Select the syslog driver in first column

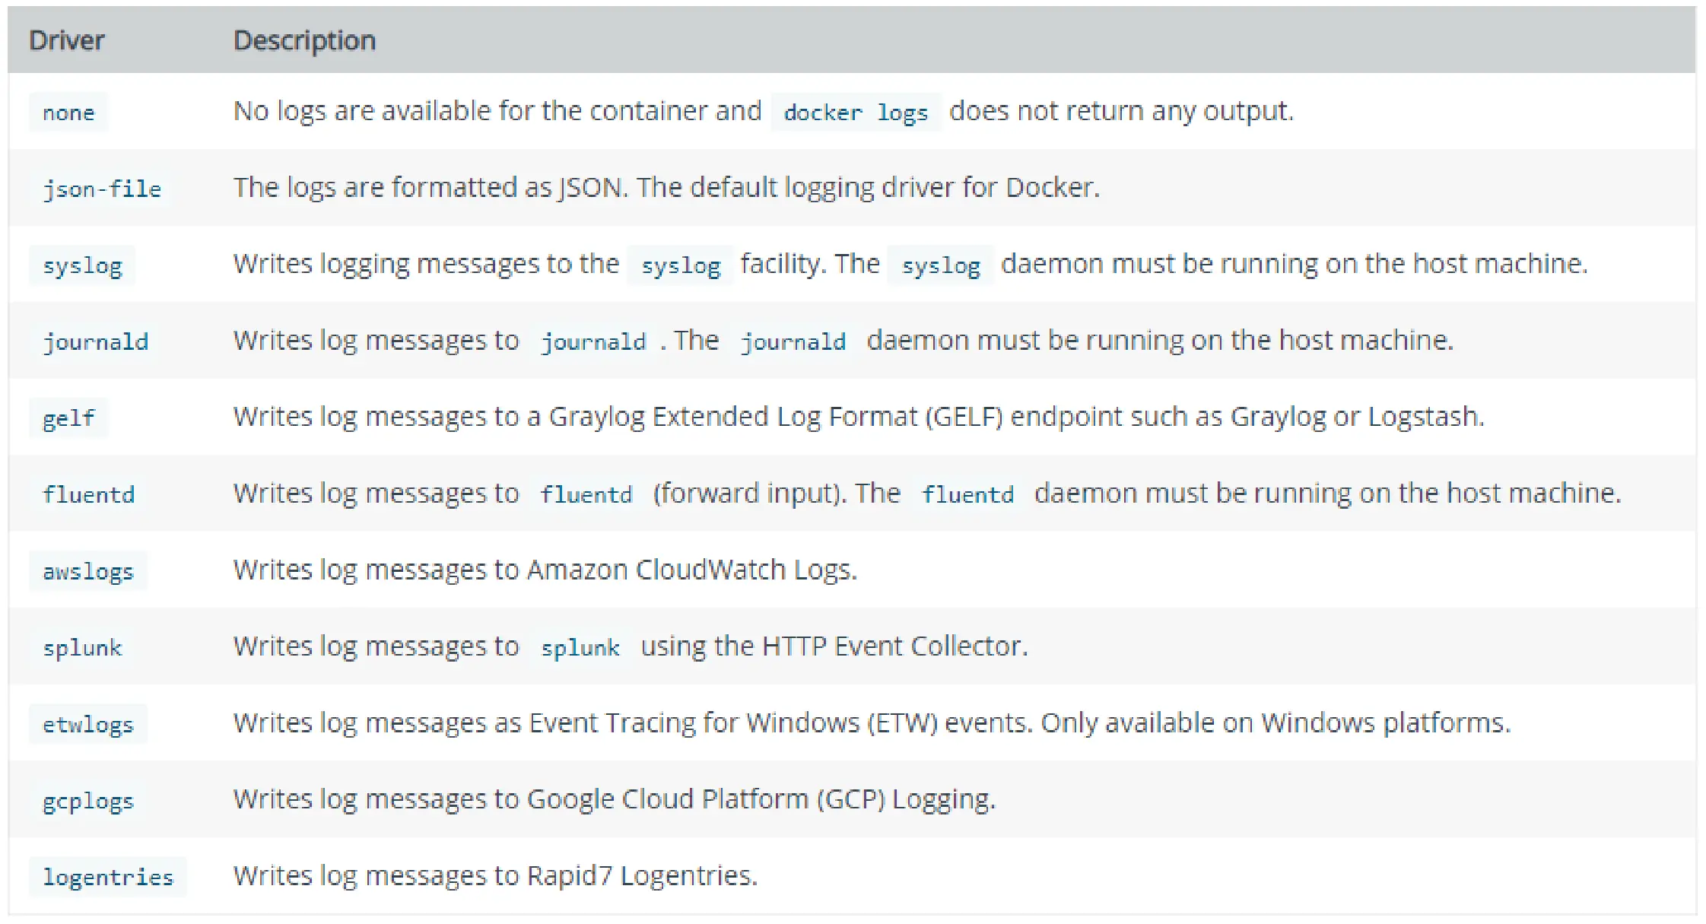[x=82, y=265]
